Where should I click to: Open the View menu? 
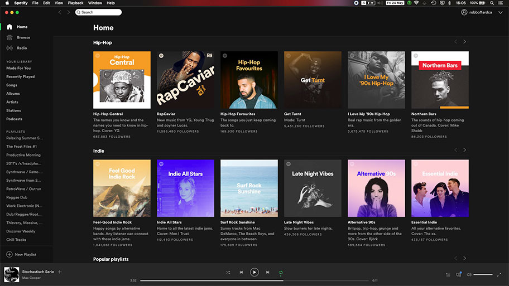pyautogui.click(x=59, y=3)
